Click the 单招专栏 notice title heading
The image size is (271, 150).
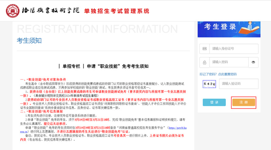[x=103, y=66]
